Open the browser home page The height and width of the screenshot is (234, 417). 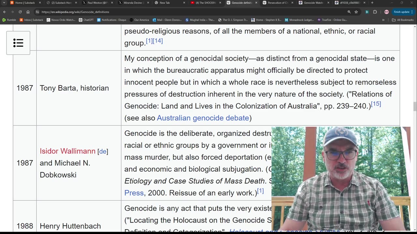pos(28,12)
